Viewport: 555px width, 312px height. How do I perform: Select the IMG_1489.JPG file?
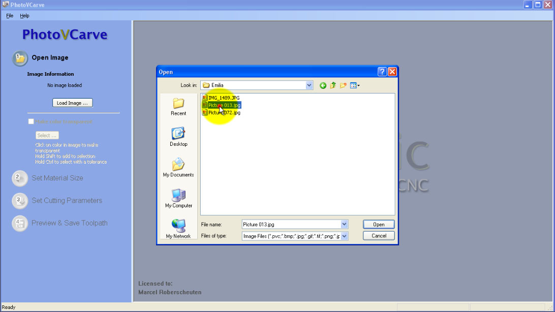(x=221, y=98)
